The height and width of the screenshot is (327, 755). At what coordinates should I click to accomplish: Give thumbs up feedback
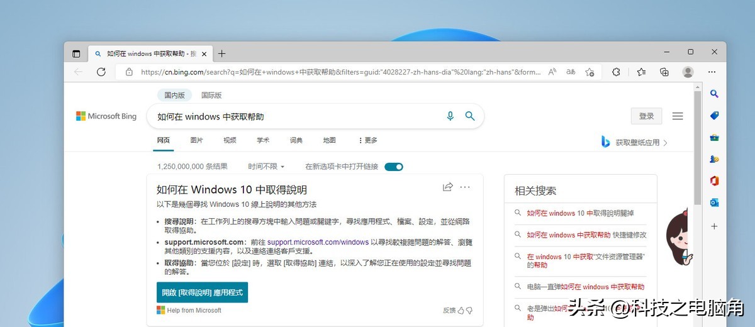pos(461,311)
